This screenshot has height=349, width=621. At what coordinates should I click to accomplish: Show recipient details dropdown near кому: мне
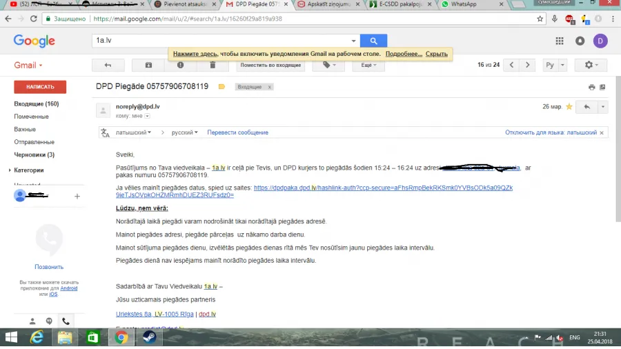coord(148,116)
